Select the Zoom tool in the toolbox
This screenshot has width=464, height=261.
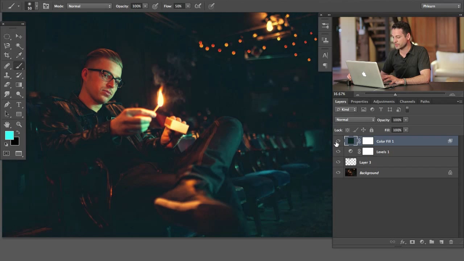point(19,125)
